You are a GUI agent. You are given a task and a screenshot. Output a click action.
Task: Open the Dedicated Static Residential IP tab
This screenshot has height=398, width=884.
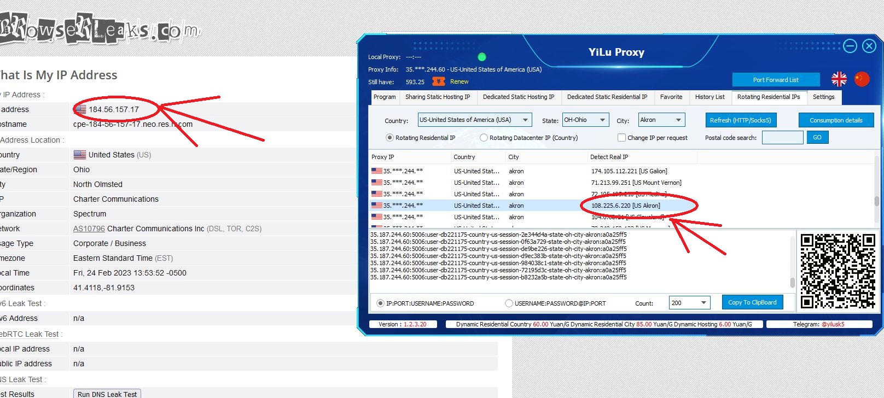(x=607, y=97)
